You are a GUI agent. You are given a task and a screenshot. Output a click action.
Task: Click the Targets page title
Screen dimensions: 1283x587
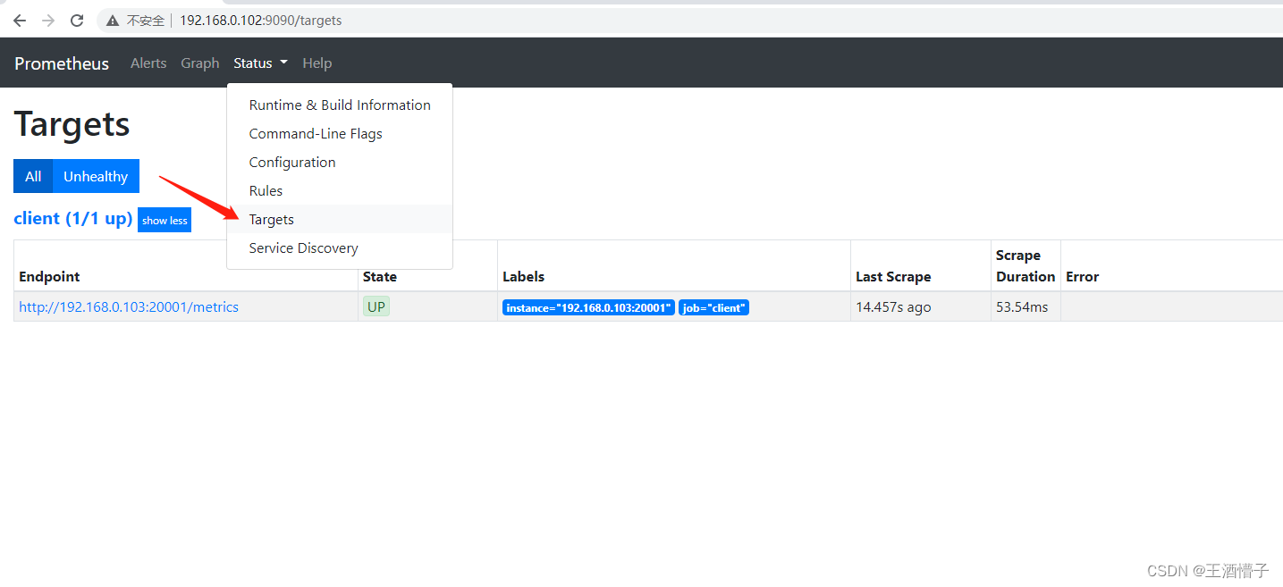pos(72,124)
